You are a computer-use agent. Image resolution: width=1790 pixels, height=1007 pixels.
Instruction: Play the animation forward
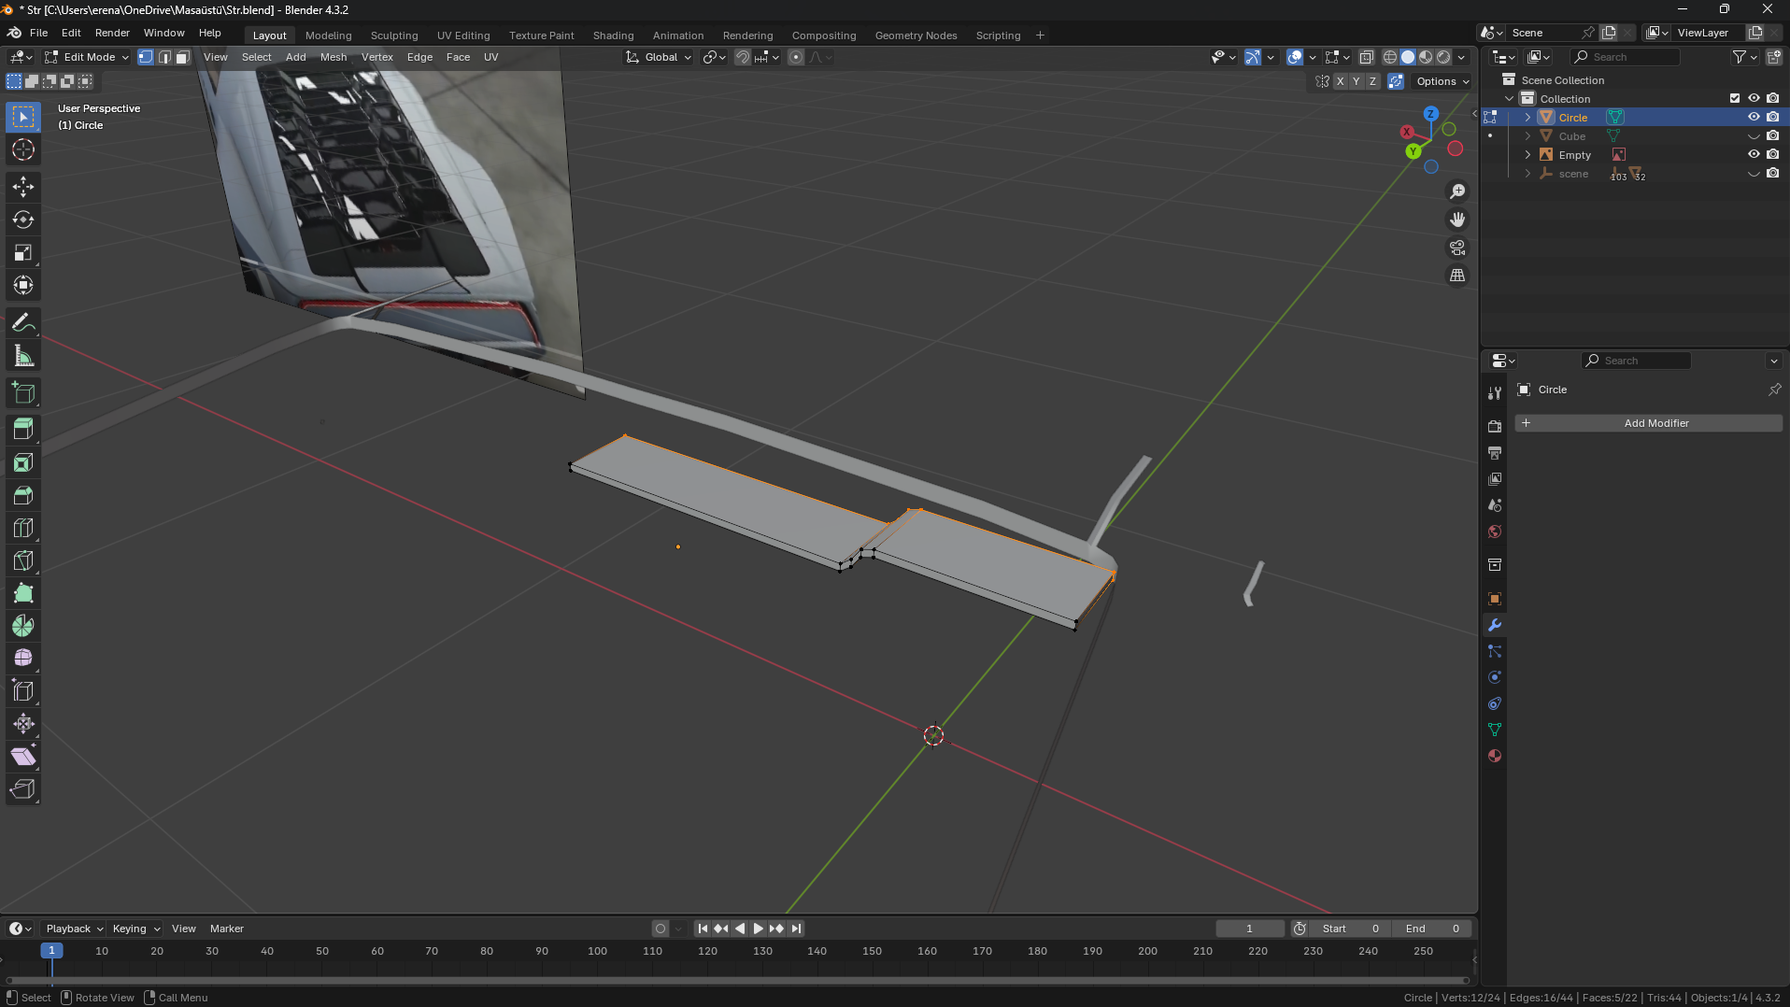758,929
